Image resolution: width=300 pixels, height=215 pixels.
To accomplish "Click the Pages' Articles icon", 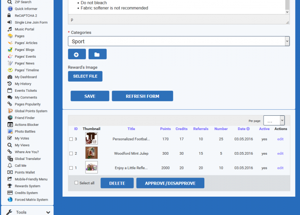I will [10, 43].
